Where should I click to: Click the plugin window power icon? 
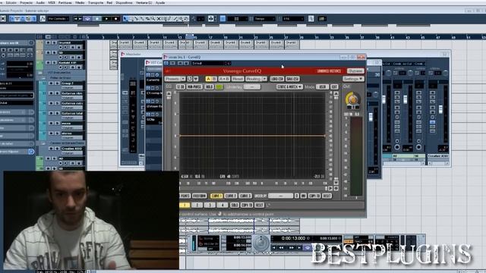166,63
